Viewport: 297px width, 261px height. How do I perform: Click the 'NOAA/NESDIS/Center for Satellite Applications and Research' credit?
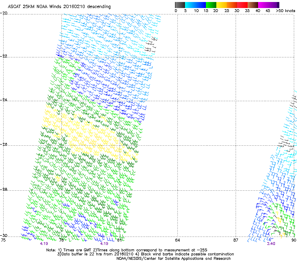click(173, 258)
